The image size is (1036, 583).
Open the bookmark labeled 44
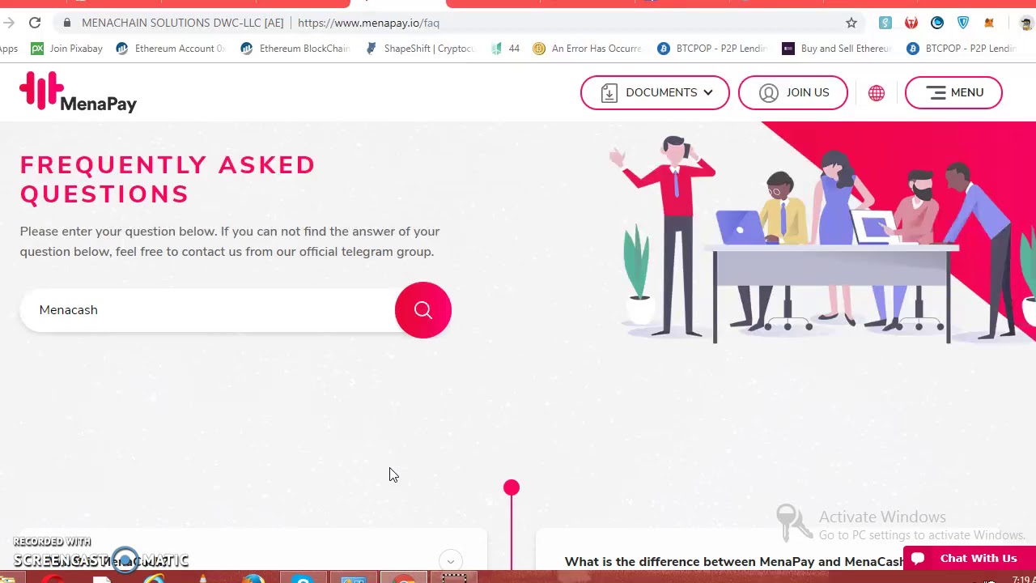click(x=505, y=49)
